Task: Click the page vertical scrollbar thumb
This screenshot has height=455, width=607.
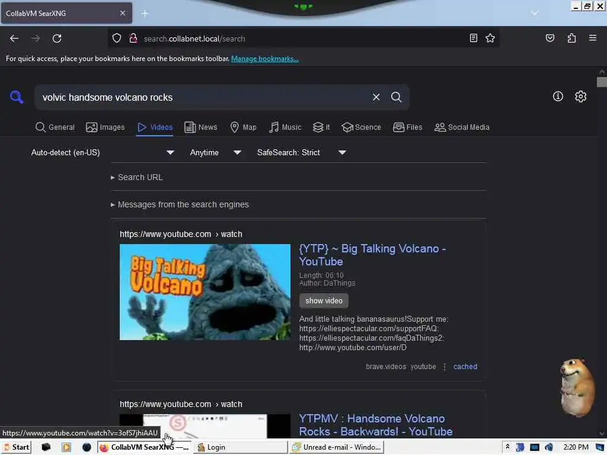Action: pyautogui.click(x=602, y=82)
